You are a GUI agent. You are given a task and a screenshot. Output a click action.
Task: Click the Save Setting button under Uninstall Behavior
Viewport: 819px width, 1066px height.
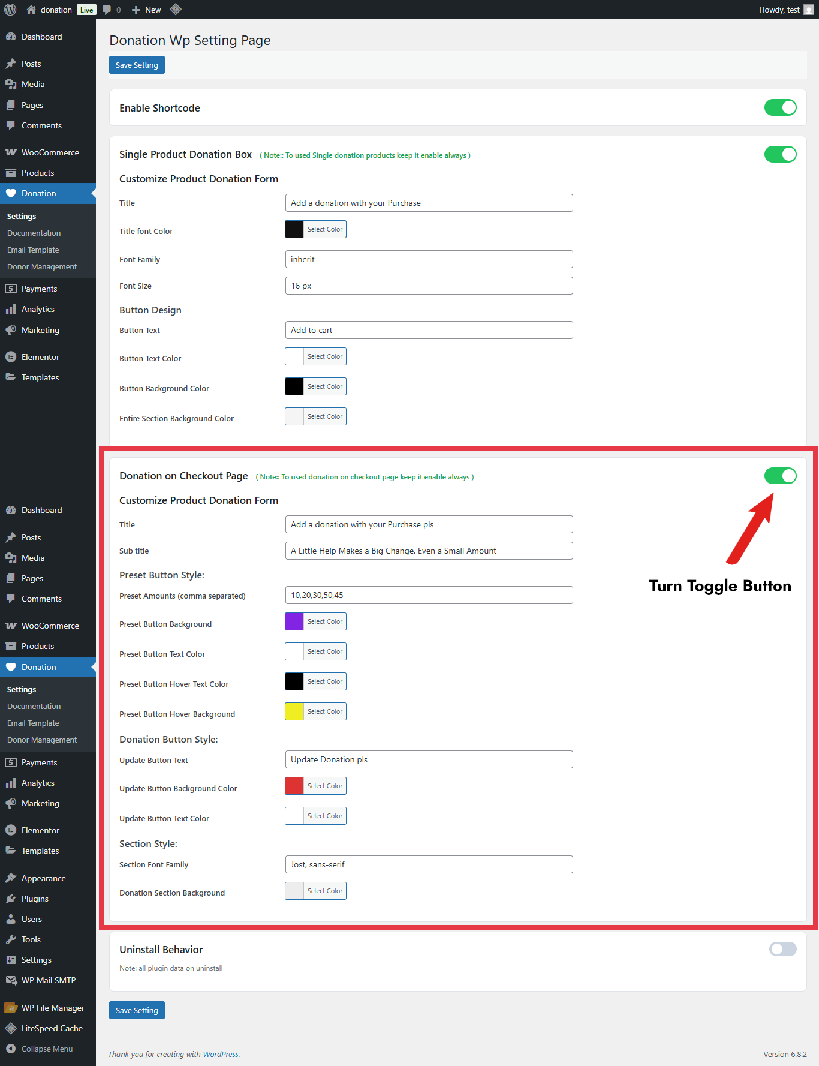point(137,1010)
